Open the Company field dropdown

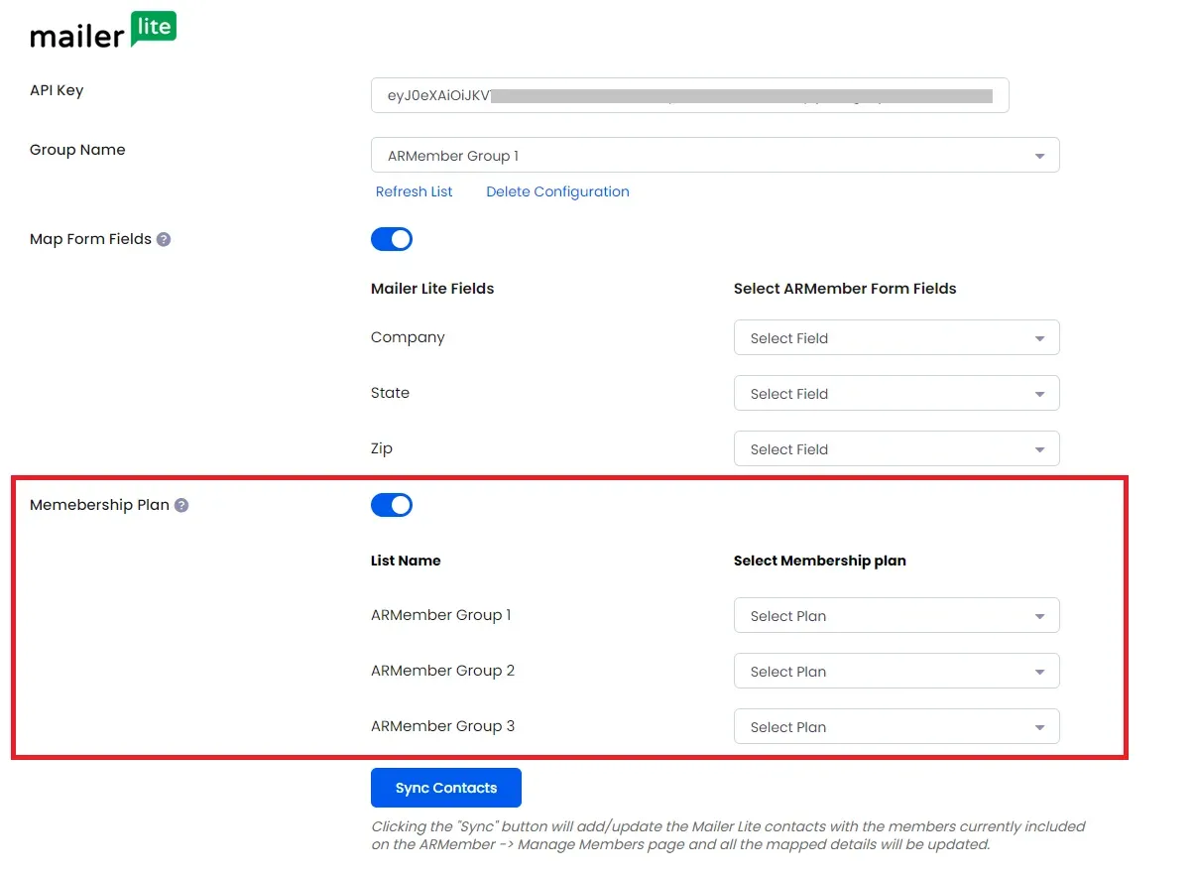(897, 338)
